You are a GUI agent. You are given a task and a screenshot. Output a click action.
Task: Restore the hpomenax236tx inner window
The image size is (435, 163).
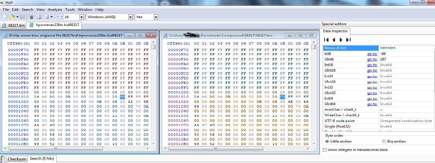tap(140, 35)
